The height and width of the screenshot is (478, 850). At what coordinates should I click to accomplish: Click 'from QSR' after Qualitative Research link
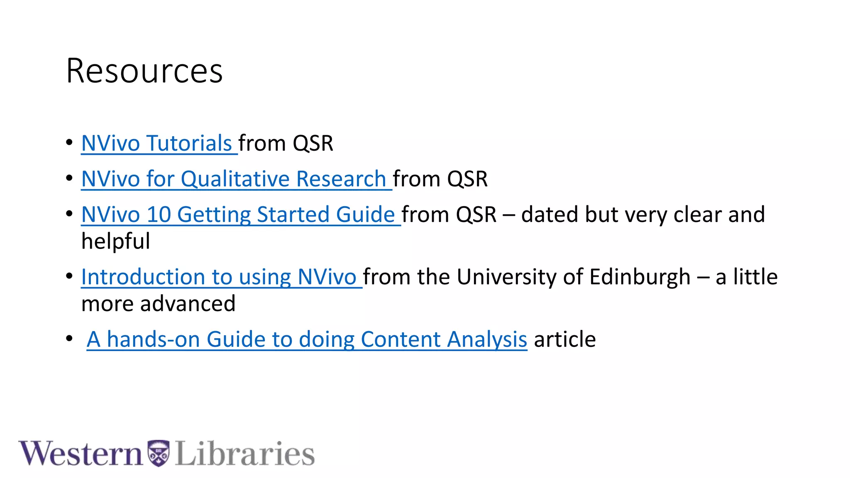tap(440, 179)
